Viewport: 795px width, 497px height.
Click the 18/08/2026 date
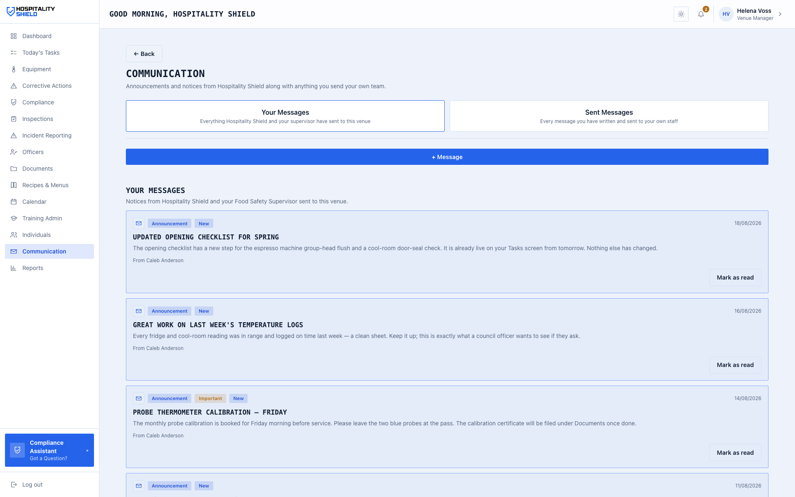(748, 223)
